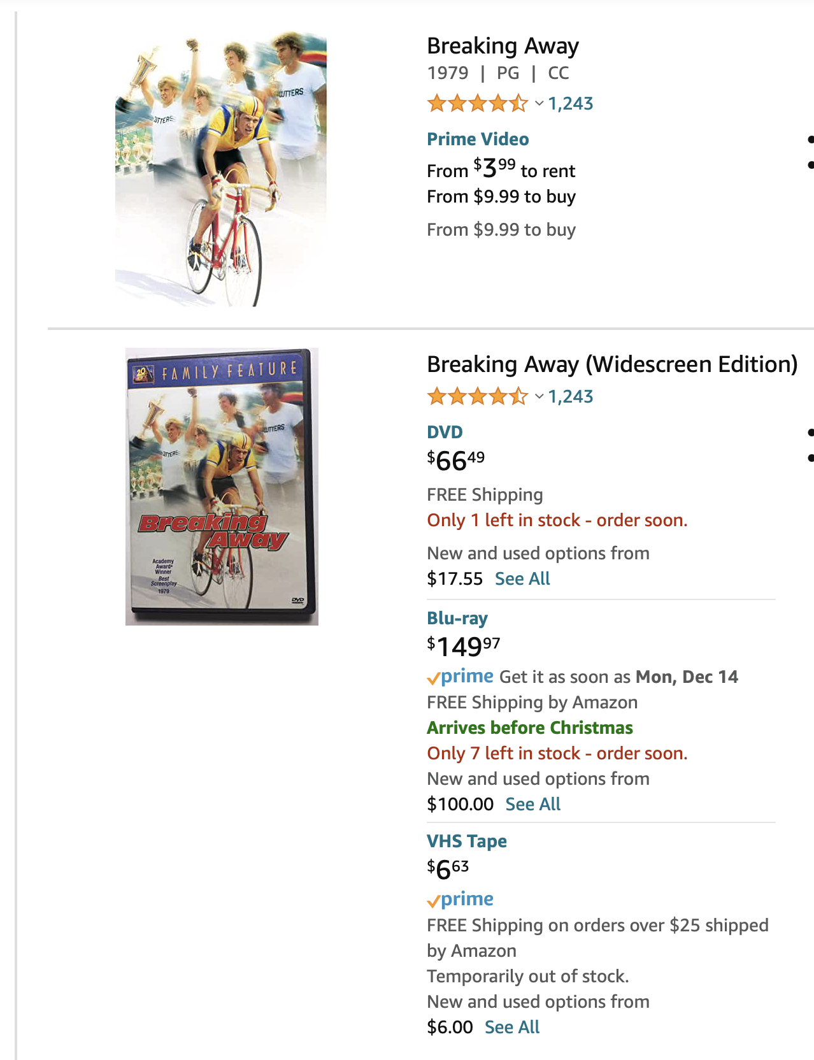Click See All next to $17.55

click(522, 578)
